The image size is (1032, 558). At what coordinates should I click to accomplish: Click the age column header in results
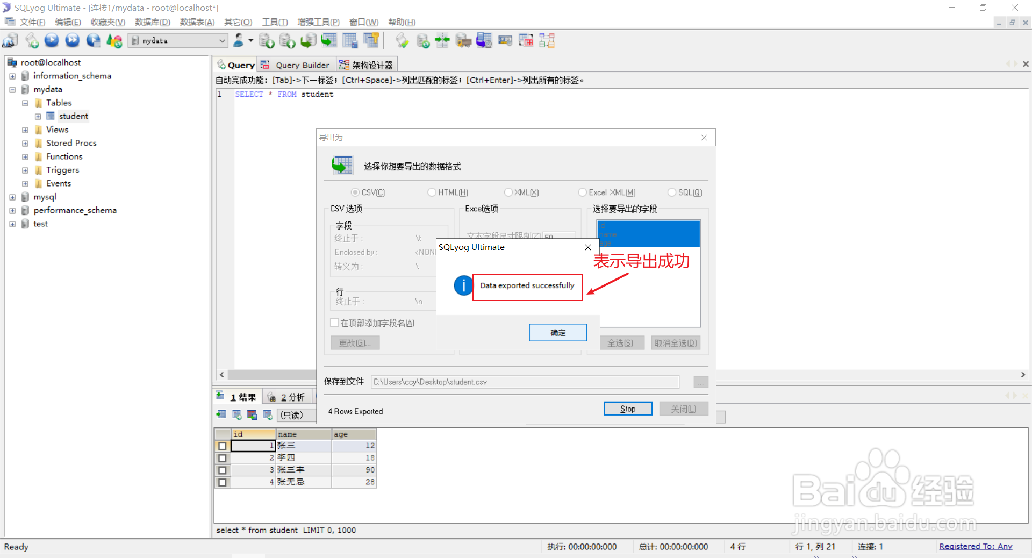[x=354, y=434]
